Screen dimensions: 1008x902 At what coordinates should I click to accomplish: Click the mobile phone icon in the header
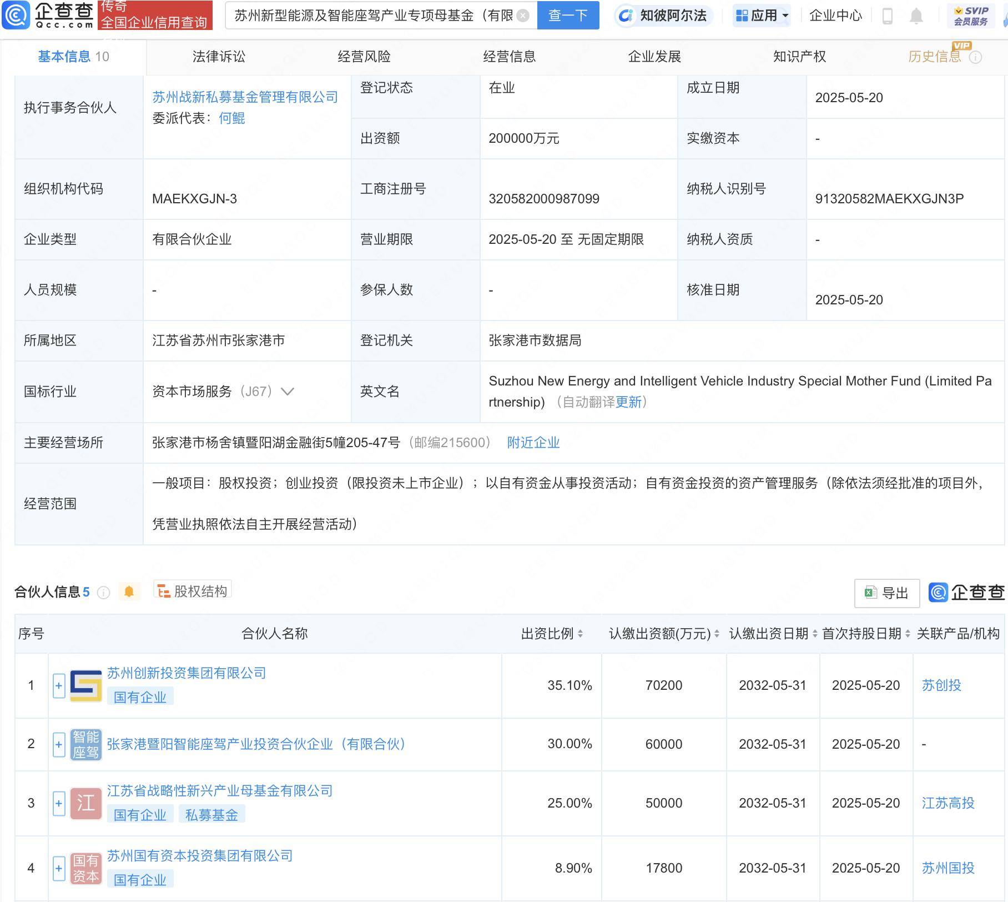pos(888,16)
